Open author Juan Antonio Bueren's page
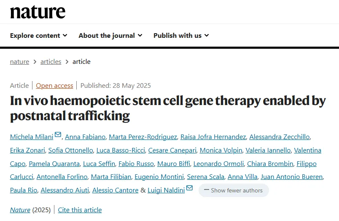The height and width of the screenshot is (221, 339). (292, 177)
